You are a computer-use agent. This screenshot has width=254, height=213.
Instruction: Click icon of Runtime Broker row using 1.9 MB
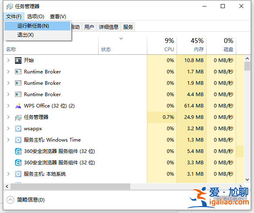[x=18, y=83]
